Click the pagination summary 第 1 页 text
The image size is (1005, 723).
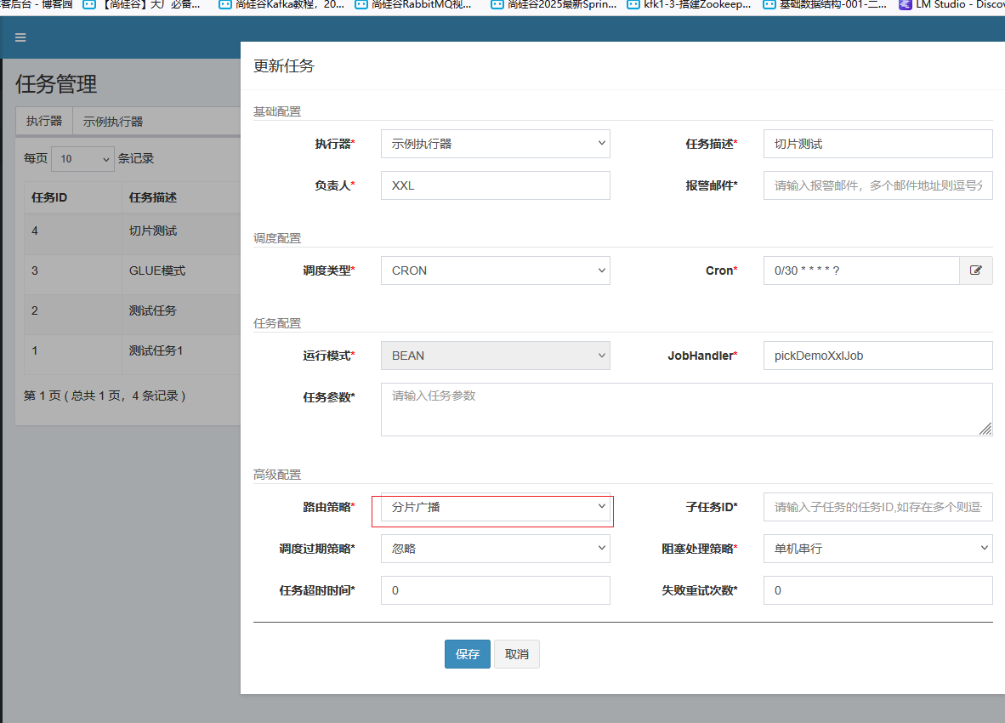coord(105,396)
